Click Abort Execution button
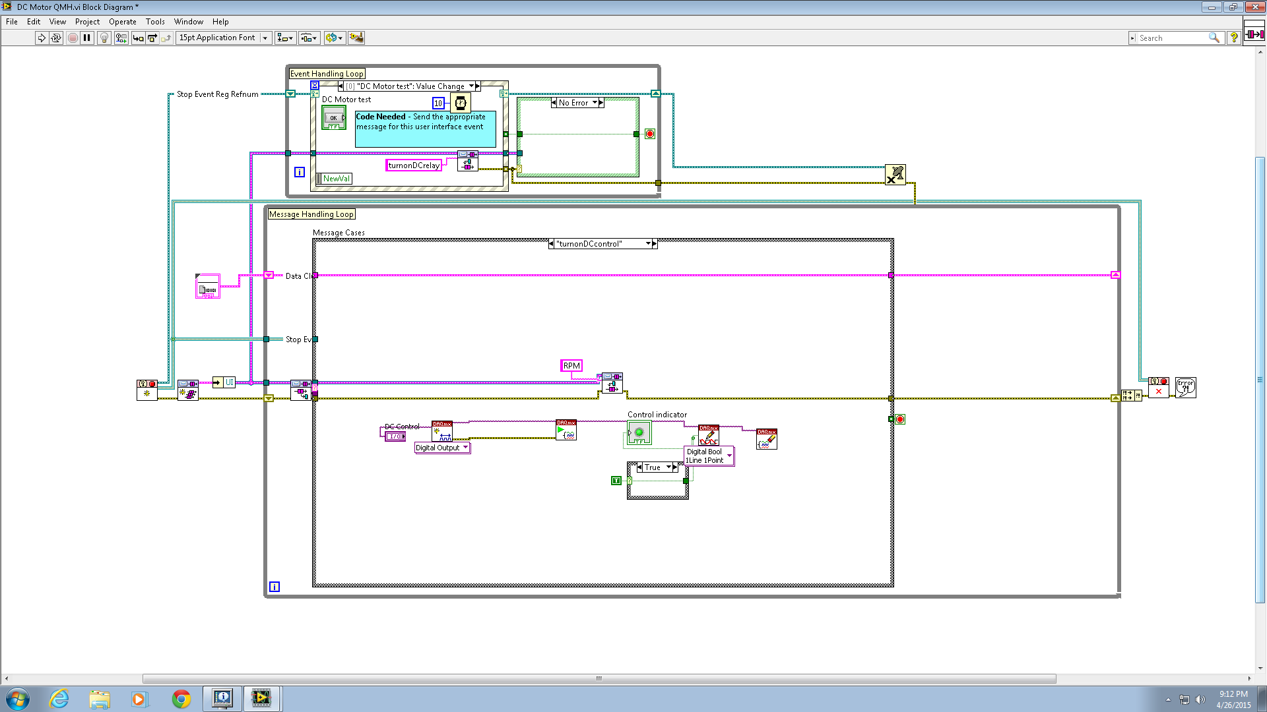This screenshot has height=712, width=1267. click(x=73, y=38)
